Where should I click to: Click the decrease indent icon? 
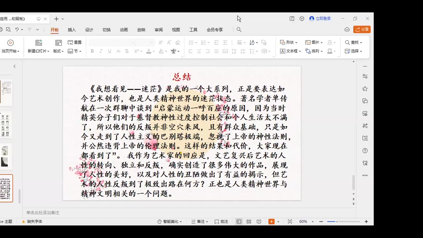pos(216,43)
